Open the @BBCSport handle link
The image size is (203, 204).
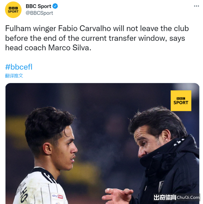coord(39,13)
